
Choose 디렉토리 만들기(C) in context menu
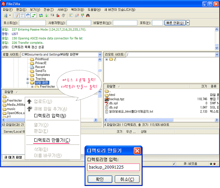(x=53, y=140)
